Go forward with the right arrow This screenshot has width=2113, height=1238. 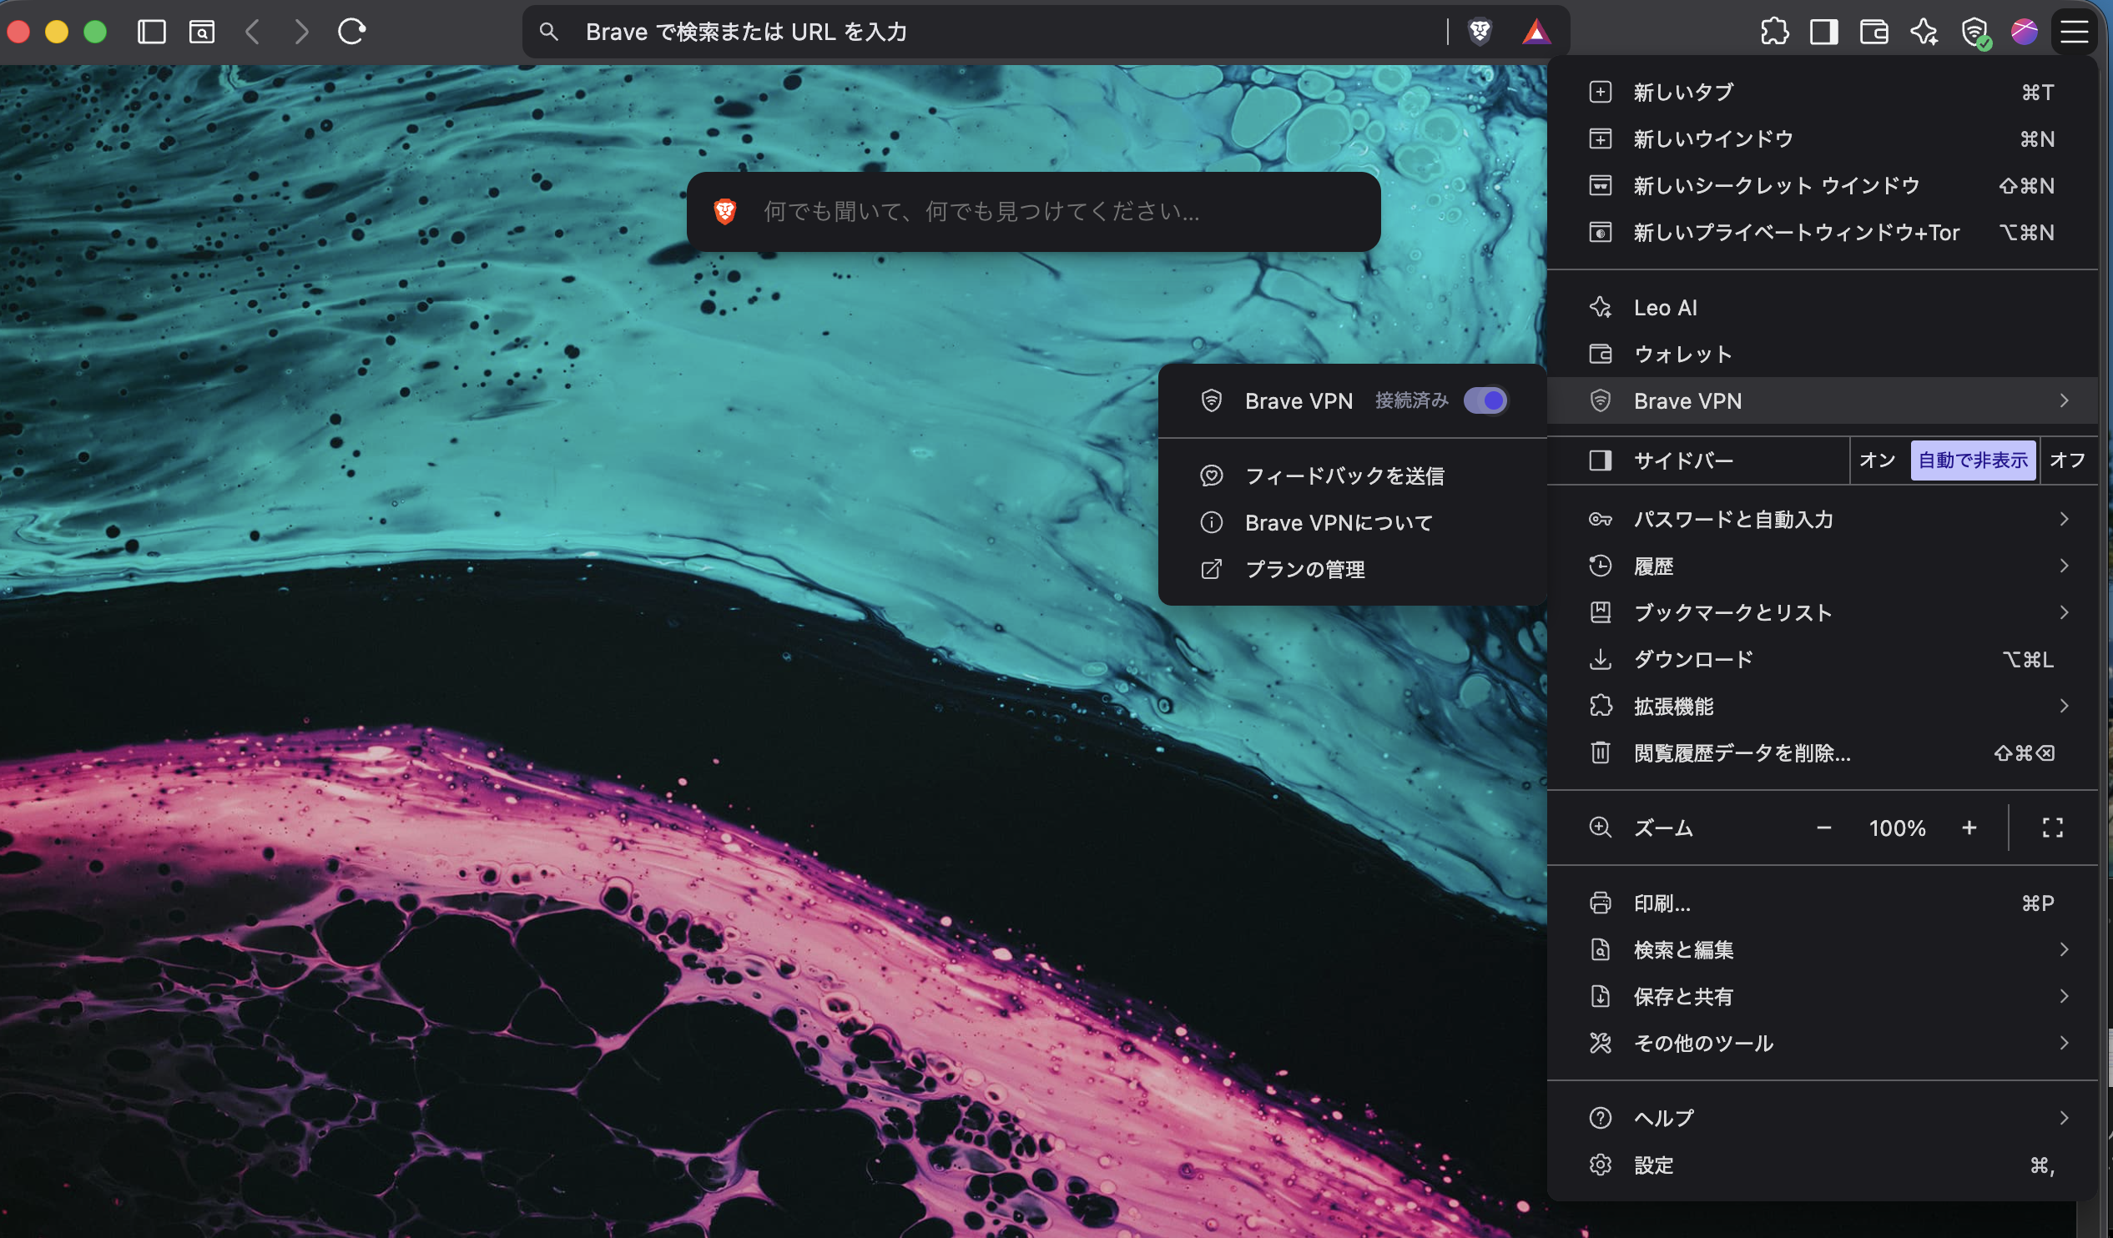302,32
